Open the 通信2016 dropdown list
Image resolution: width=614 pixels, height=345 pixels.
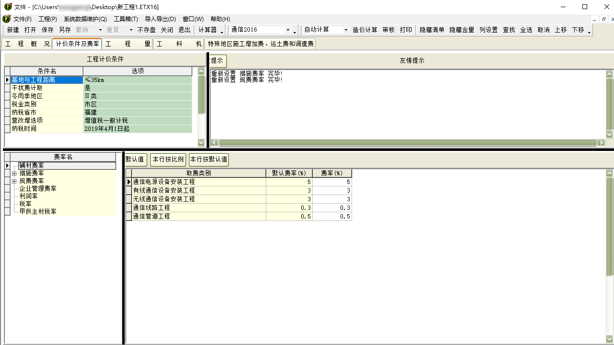pos(288,30)
